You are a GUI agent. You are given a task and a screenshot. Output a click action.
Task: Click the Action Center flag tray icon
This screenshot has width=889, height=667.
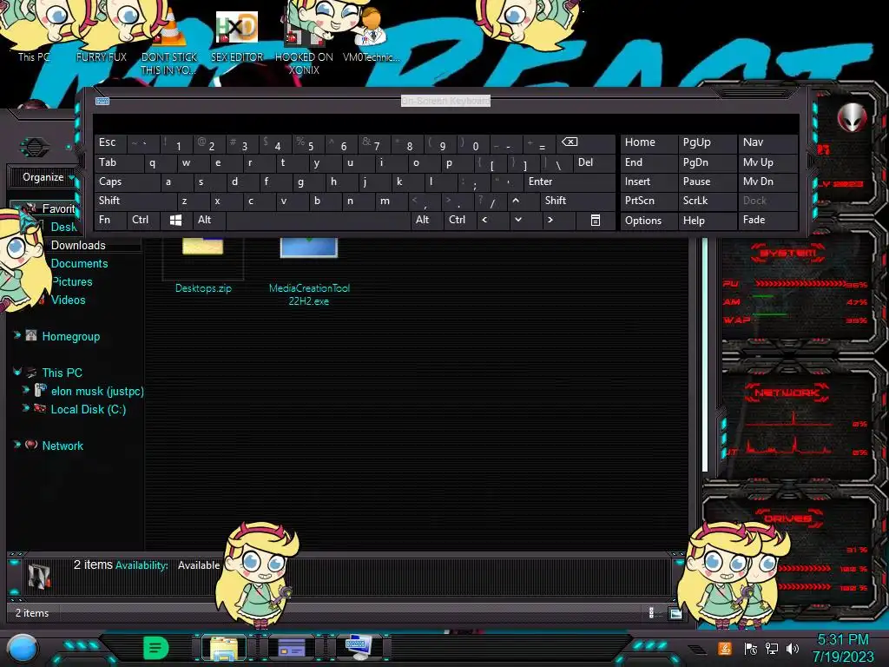pos(751,649)
